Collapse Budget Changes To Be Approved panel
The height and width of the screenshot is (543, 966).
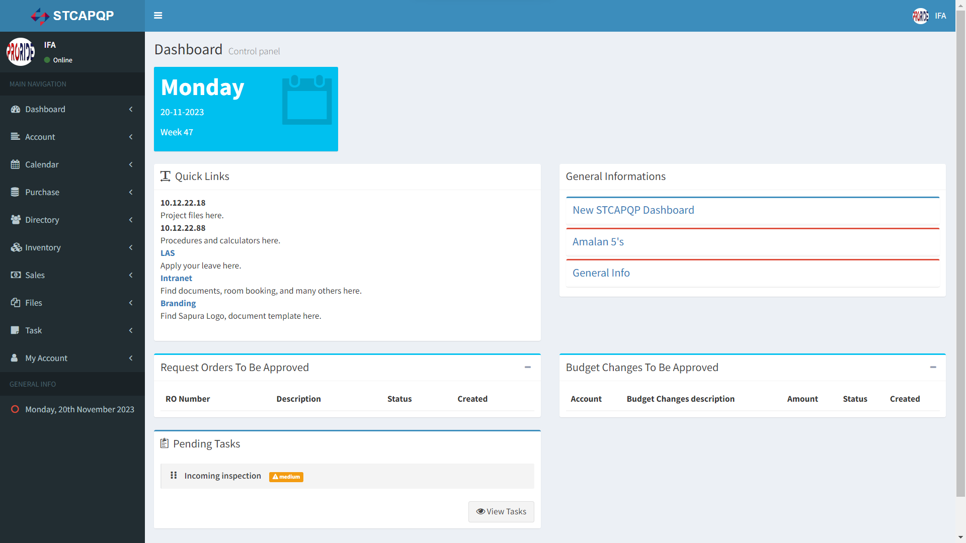coord(933,368)
